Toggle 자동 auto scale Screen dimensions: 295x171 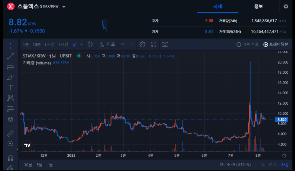click(285, 165)
